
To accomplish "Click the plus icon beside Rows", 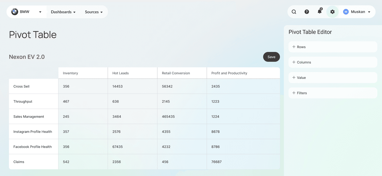I will click(294, 47).
